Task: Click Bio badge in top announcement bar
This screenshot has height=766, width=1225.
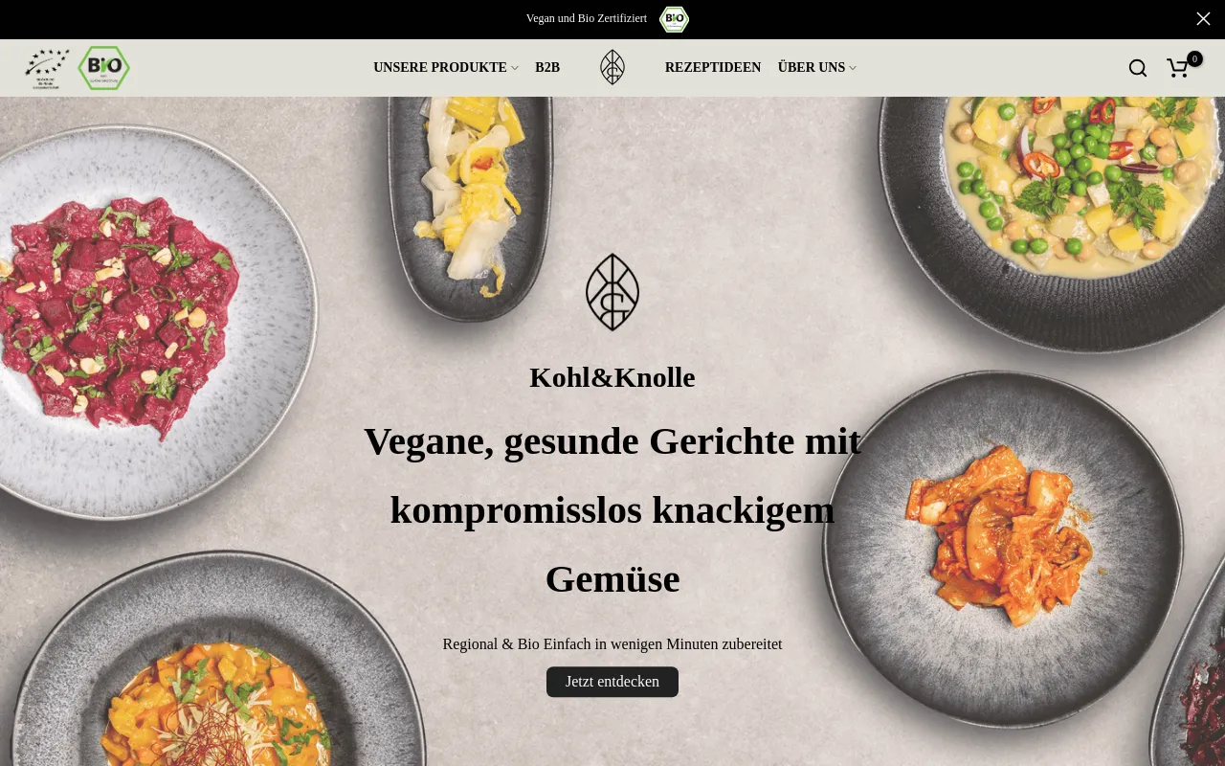Action: pyautogui.click(x=674, y=19)
